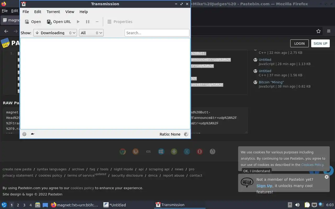Screen dimensions: 335x209
Task: Click the Ratio: None status text
Action: [x=170, y=134]
